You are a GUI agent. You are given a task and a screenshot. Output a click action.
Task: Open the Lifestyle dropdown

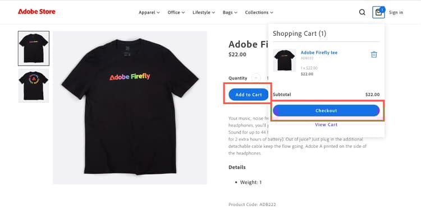(x=204, y=12)
